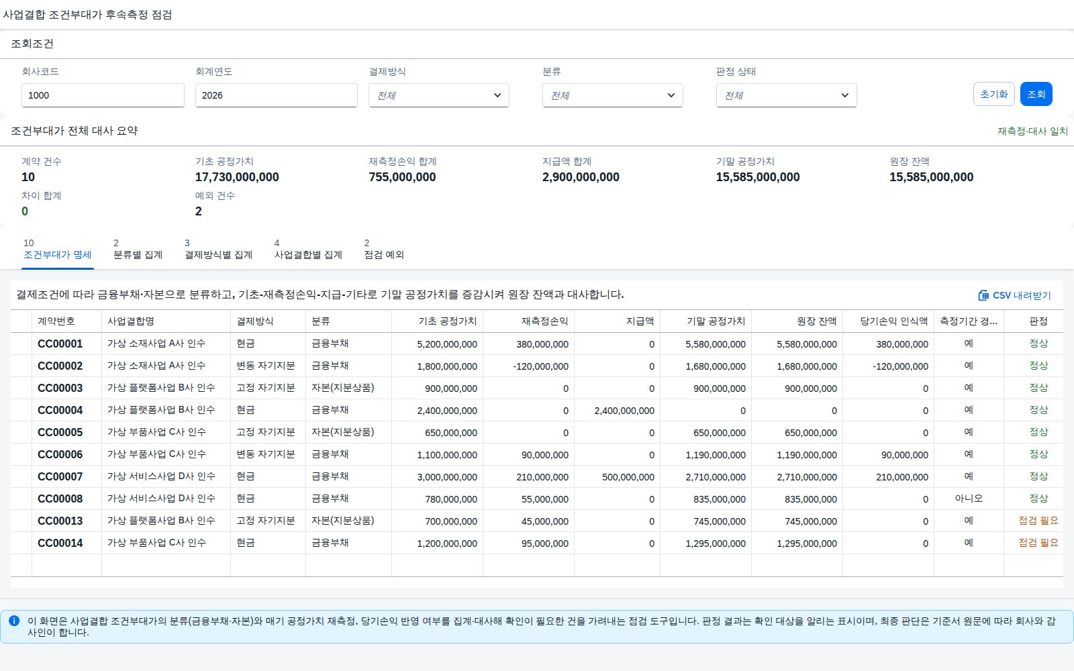Click the 회사코드 input field
This screenshot has width=1074, height=671.
103,95
